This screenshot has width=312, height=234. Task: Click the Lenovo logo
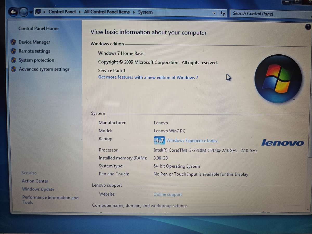[283, 142]
